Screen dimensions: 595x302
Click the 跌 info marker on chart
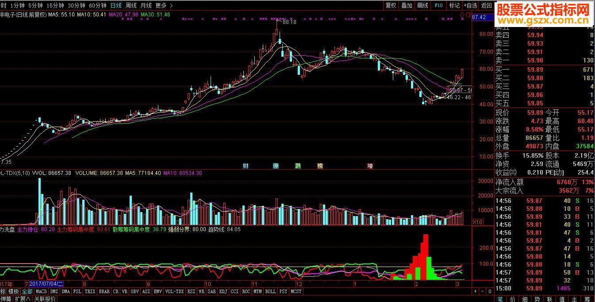tap(298, 166)
